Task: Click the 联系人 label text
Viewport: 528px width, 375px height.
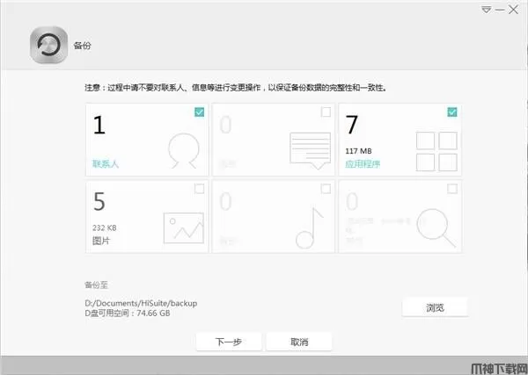Action: [106, 164]
